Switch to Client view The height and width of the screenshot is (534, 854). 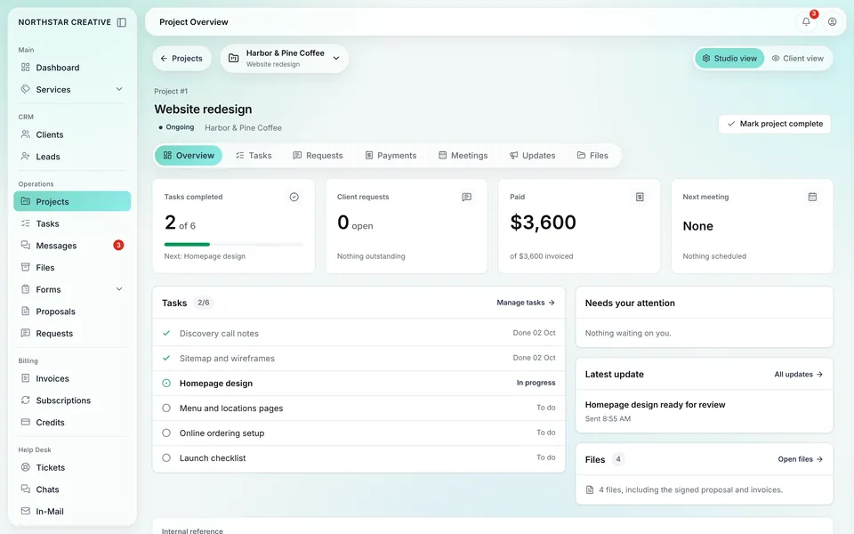pos(797,59)
